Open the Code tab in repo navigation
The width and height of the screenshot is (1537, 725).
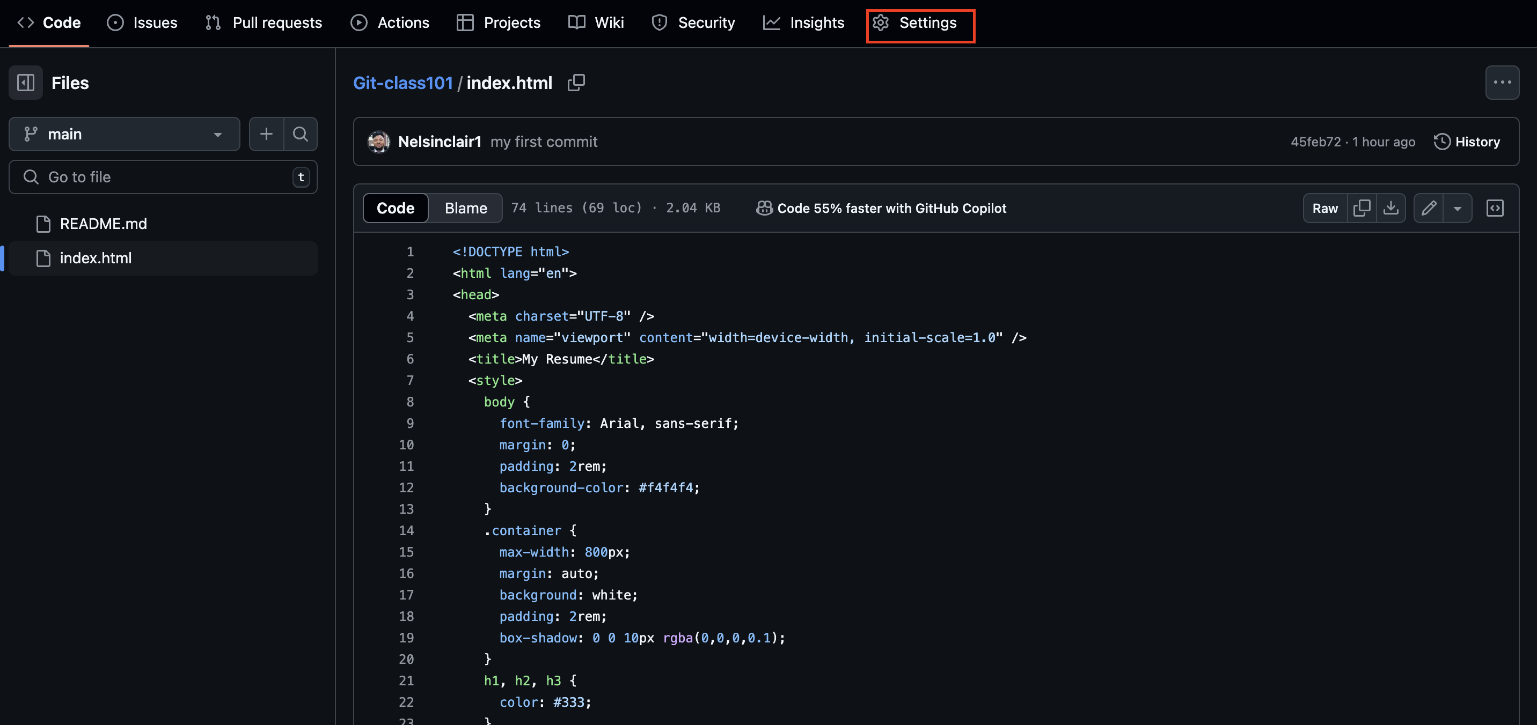49,23
